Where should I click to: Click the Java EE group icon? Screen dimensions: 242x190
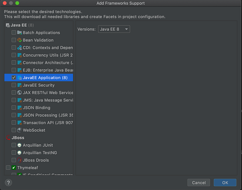[x=8, y=25]
